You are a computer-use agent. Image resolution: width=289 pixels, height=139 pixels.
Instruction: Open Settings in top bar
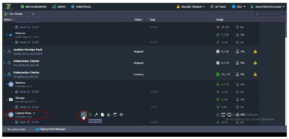(x=218, y=7)
